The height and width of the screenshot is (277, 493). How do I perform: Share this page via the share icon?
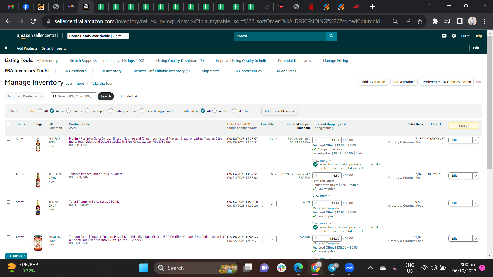point(407,21)
